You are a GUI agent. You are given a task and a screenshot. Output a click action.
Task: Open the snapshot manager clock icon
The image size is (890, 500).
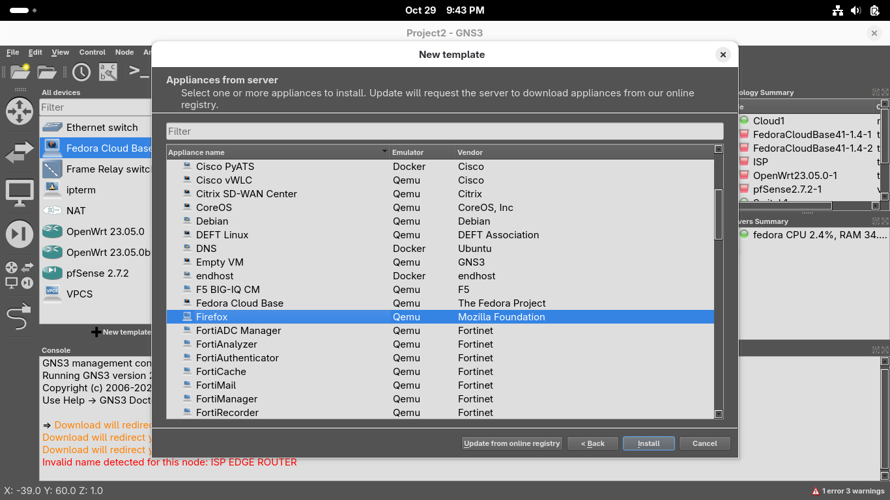click(81, 72)
